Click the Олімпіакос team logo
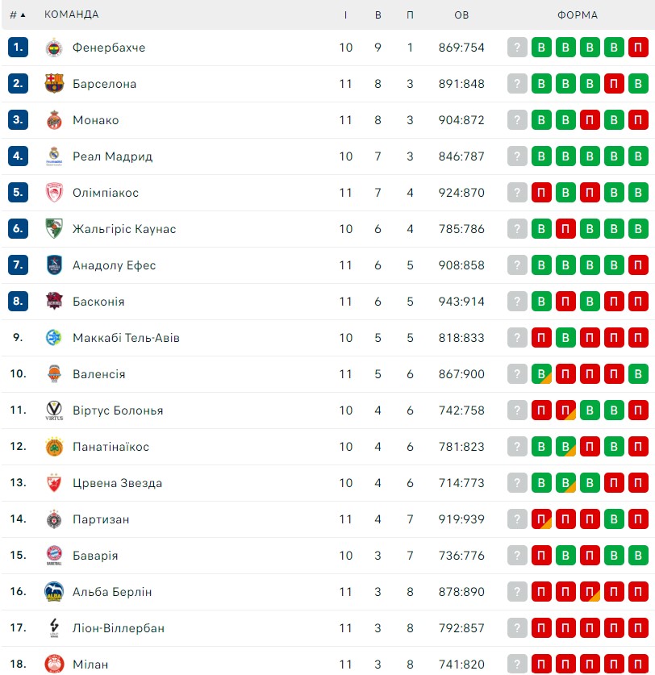The height and width of the screenshot is (675, 655). tap(54, 193)
